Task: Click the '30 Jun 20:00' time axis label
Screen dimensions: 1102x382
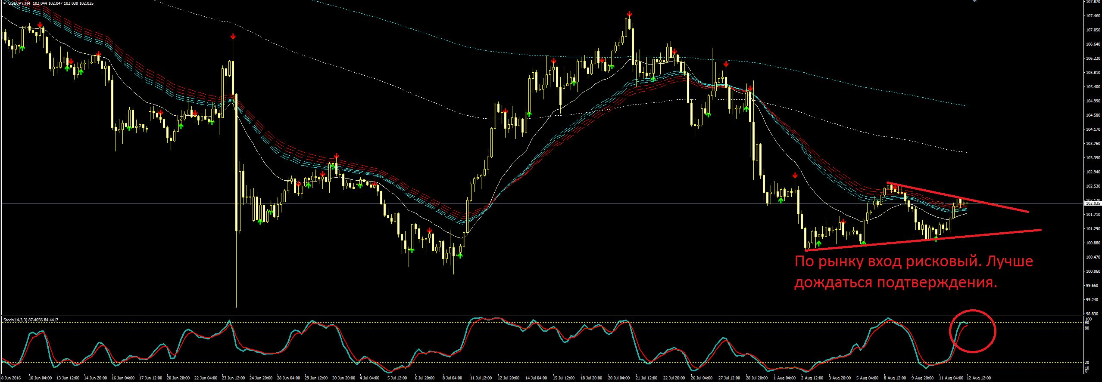Action: [344, 378]
